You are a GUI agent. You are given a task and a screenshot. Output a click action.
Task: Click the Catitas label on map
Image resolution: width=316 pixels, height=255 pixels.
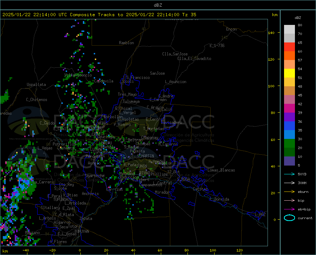point(200,189)
